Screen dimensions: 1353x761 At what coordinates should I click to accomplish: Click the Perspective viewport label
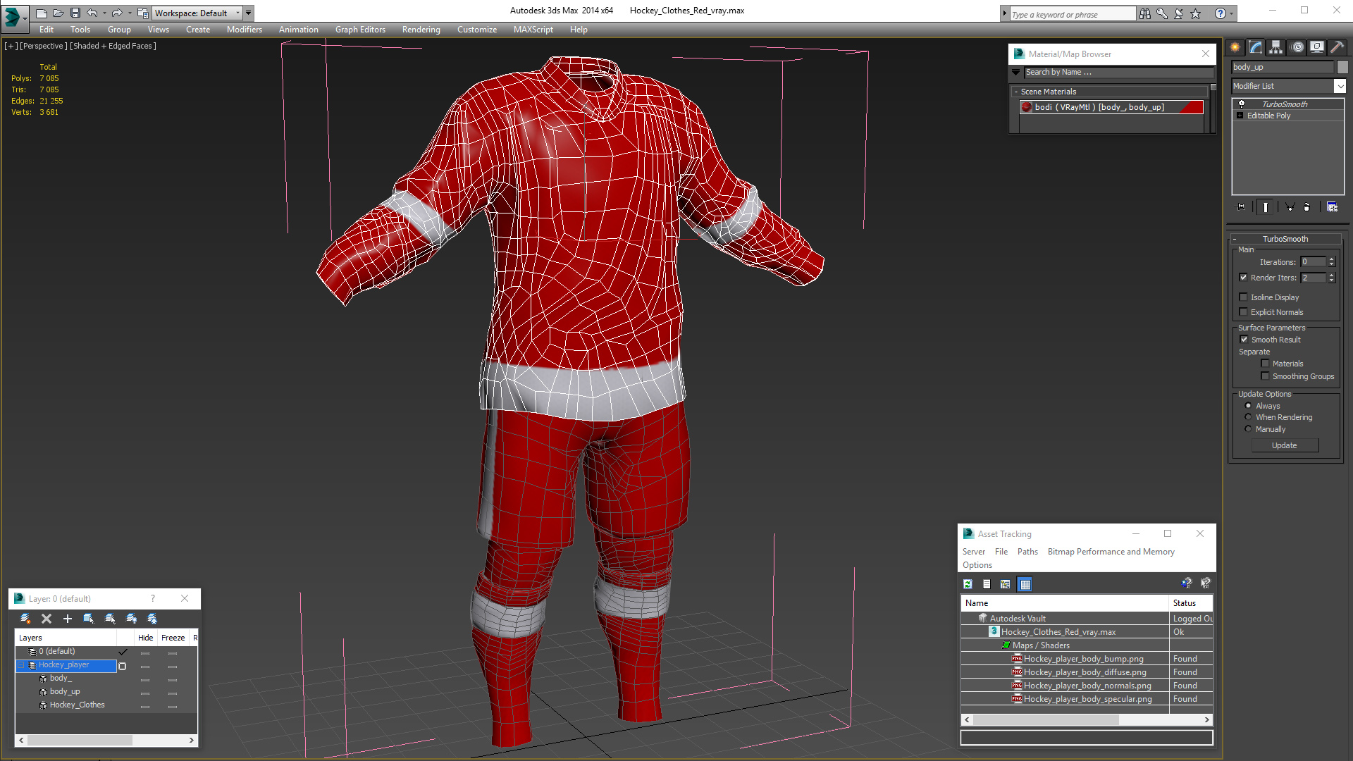pyautogui.click(x=44, y=46)
